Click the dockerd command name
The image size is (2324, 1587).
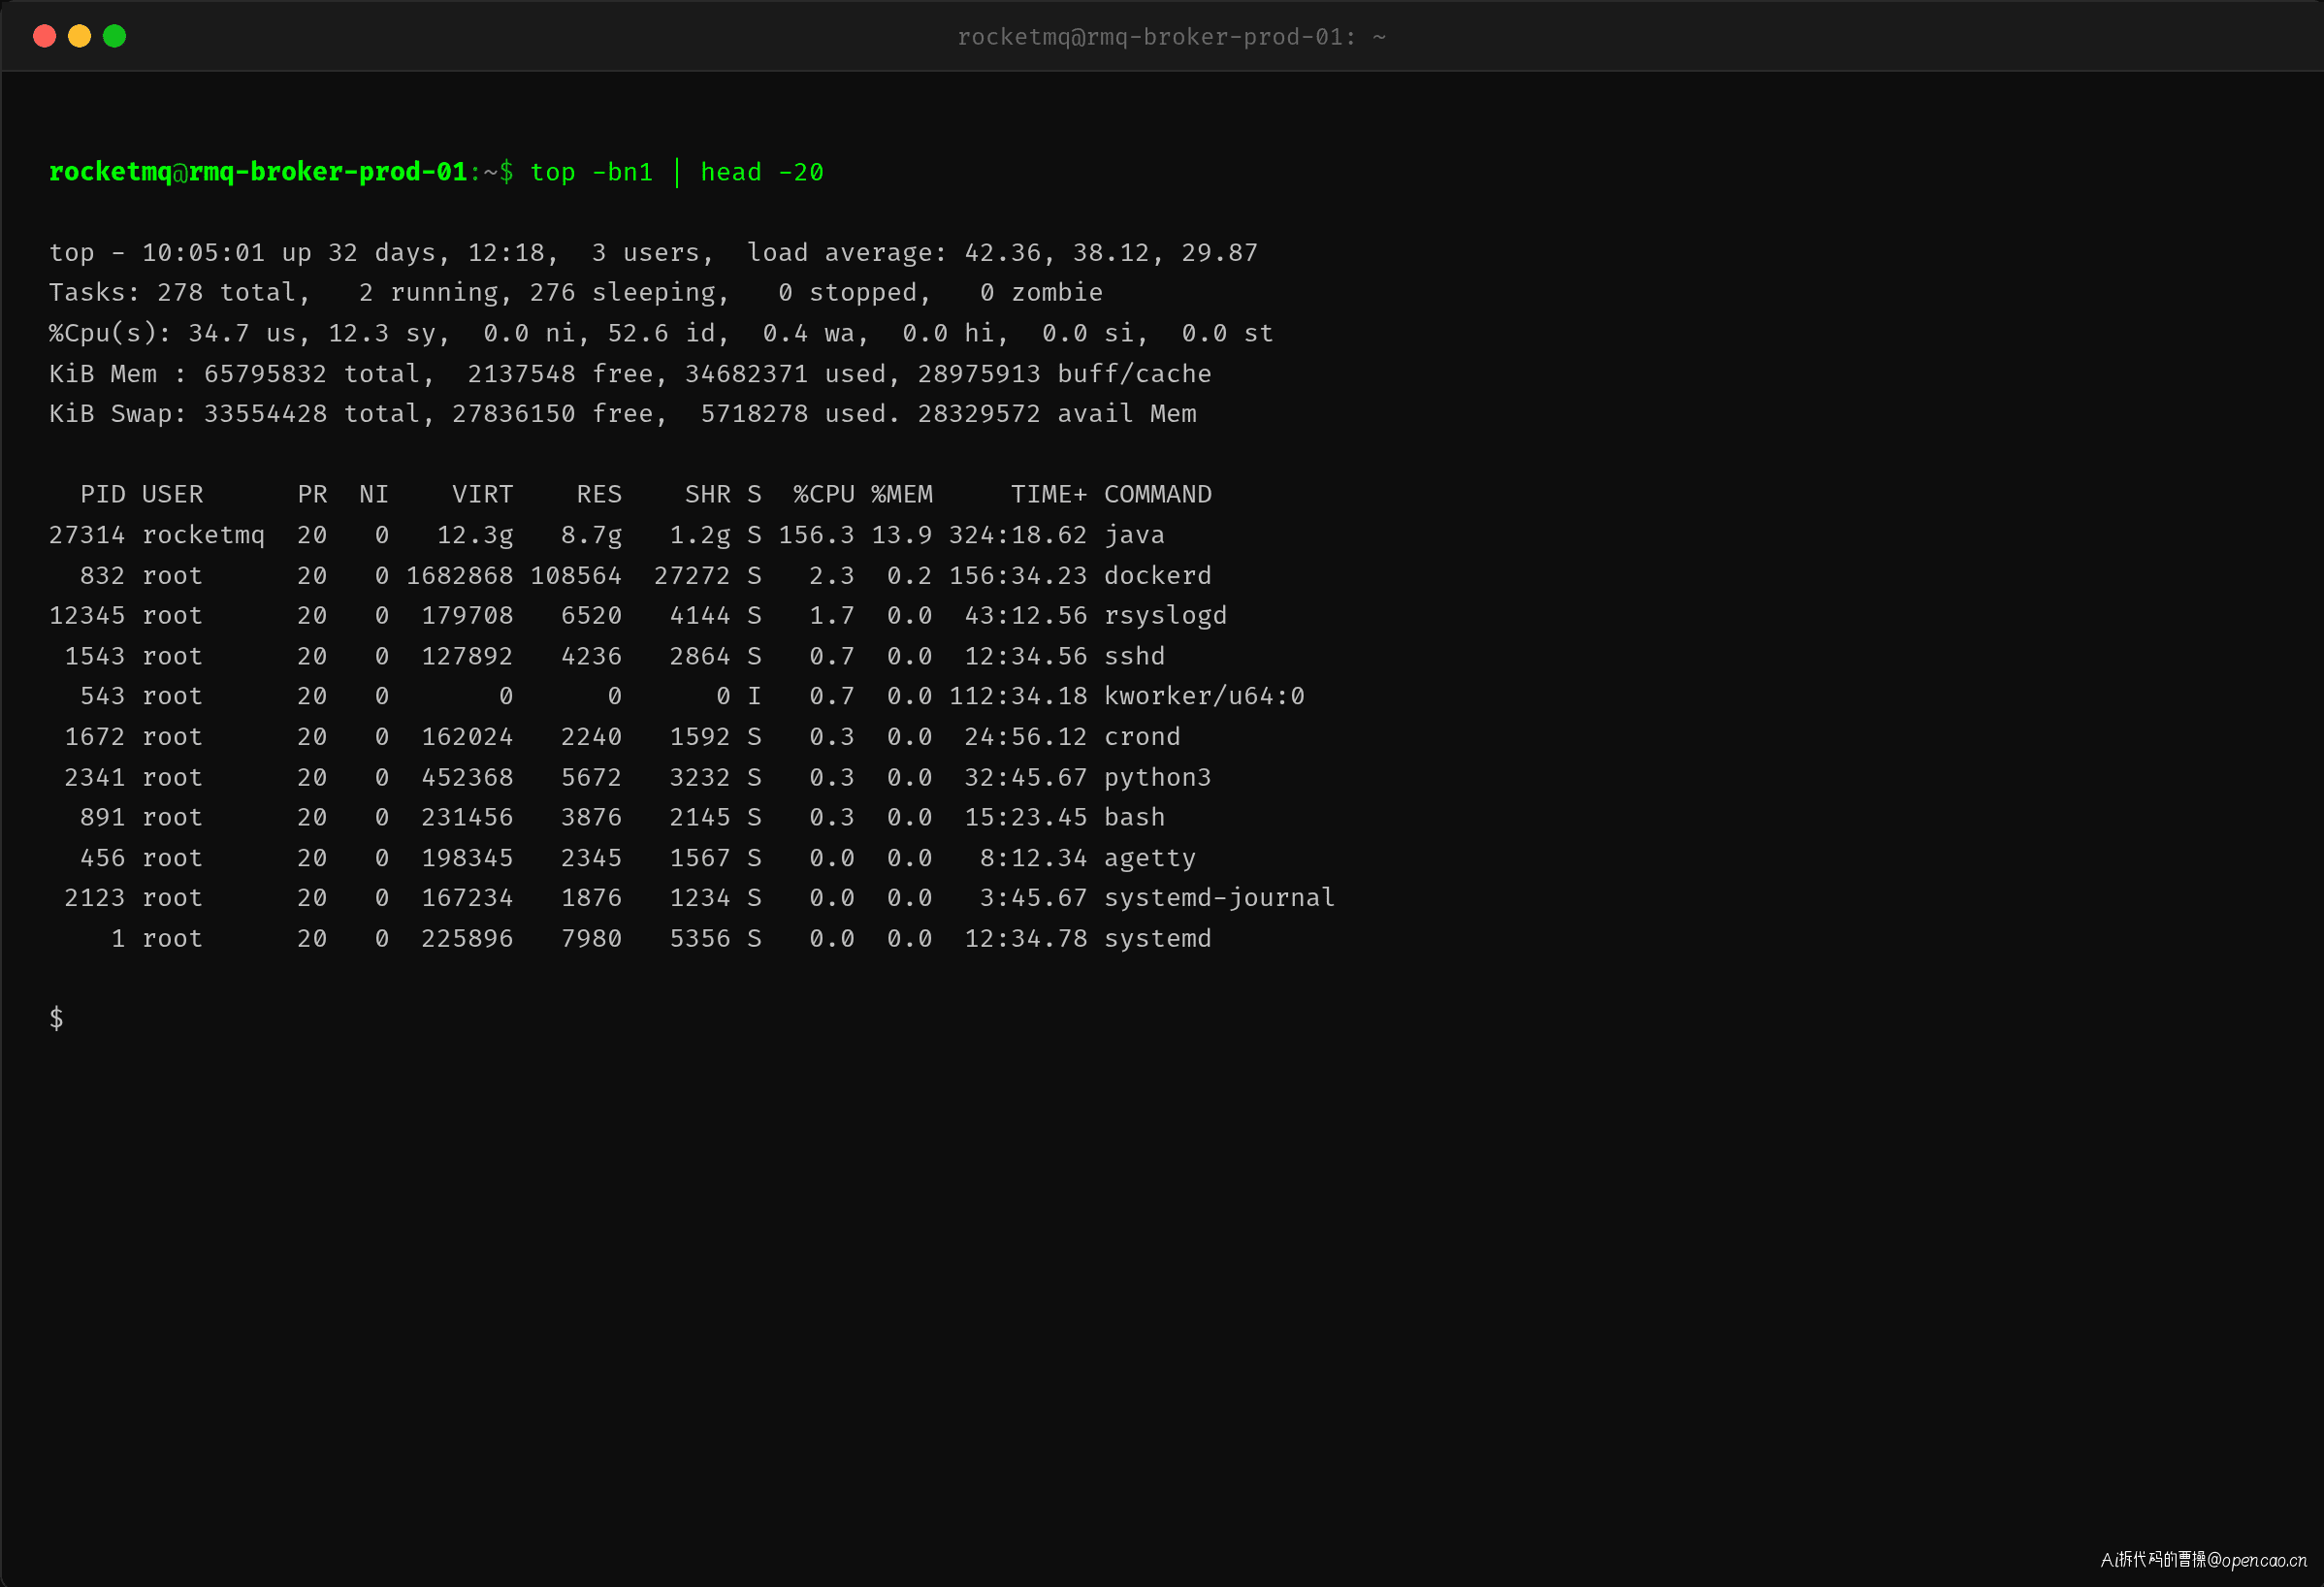(x=1157, y=575)
